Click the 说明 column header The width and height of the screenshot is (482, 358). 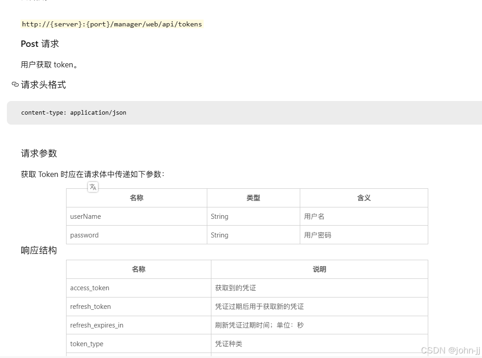[x=319, y=269]
